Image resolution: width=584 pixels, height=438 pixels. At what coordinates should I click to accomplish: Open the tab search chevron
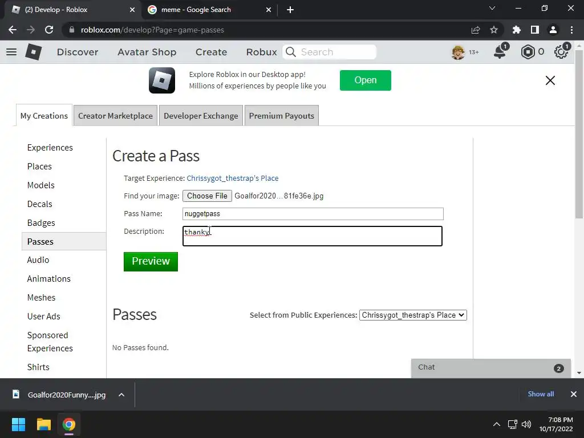tap(492, 8)
